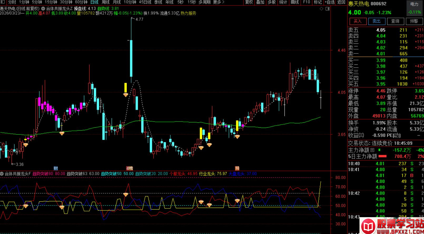Click the diamond icon above the chart
The height and width of the screenshot is (234, 424).
[321, 9]
